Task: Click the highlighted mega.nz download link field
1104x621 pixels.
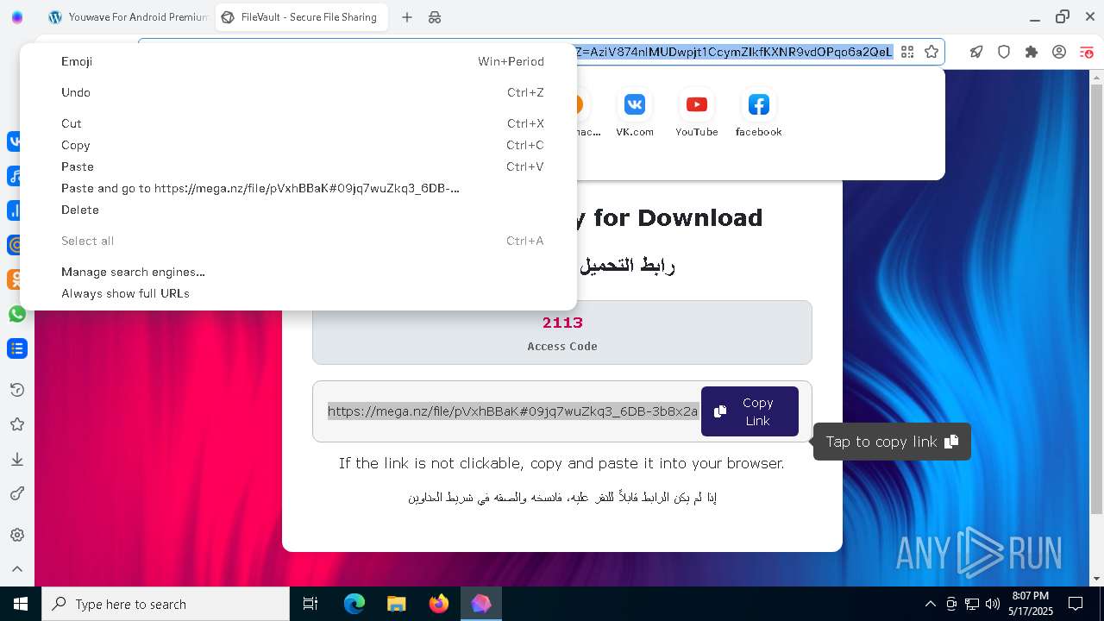Action: tap(512, 411)
